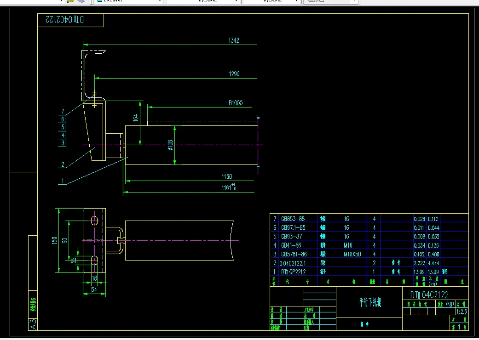Select total weight 0.032 in the table
Viewport: 479px width, 340px height.
[433, 237]
